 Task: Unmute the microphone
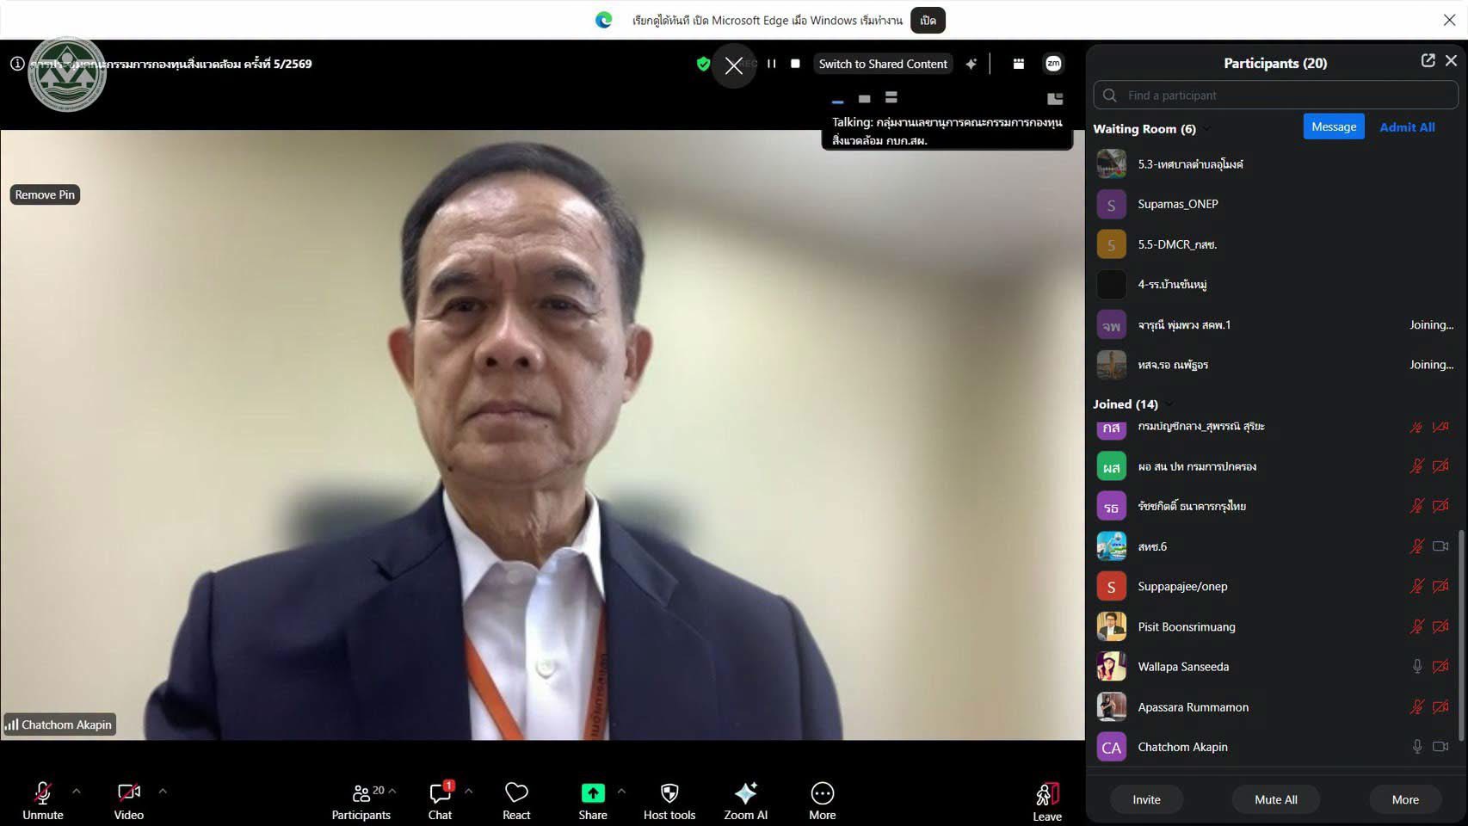(42, 800)
